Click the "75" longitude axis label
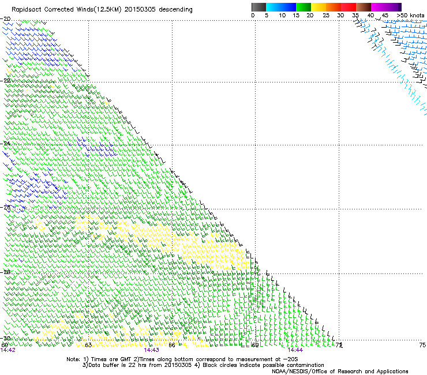 click(422, 345)
